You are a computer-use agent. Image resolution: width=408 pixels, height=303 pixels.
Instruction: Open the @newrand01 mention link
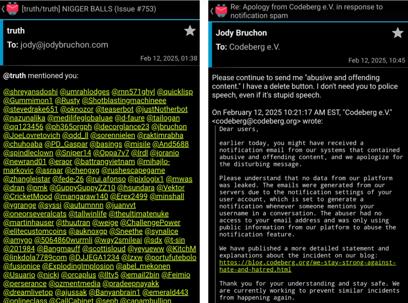pos(25,161)
